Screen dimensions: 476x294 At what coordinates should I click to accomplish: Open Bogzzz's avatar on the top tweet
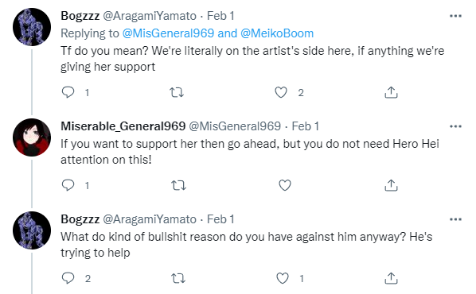coord(32,27)
